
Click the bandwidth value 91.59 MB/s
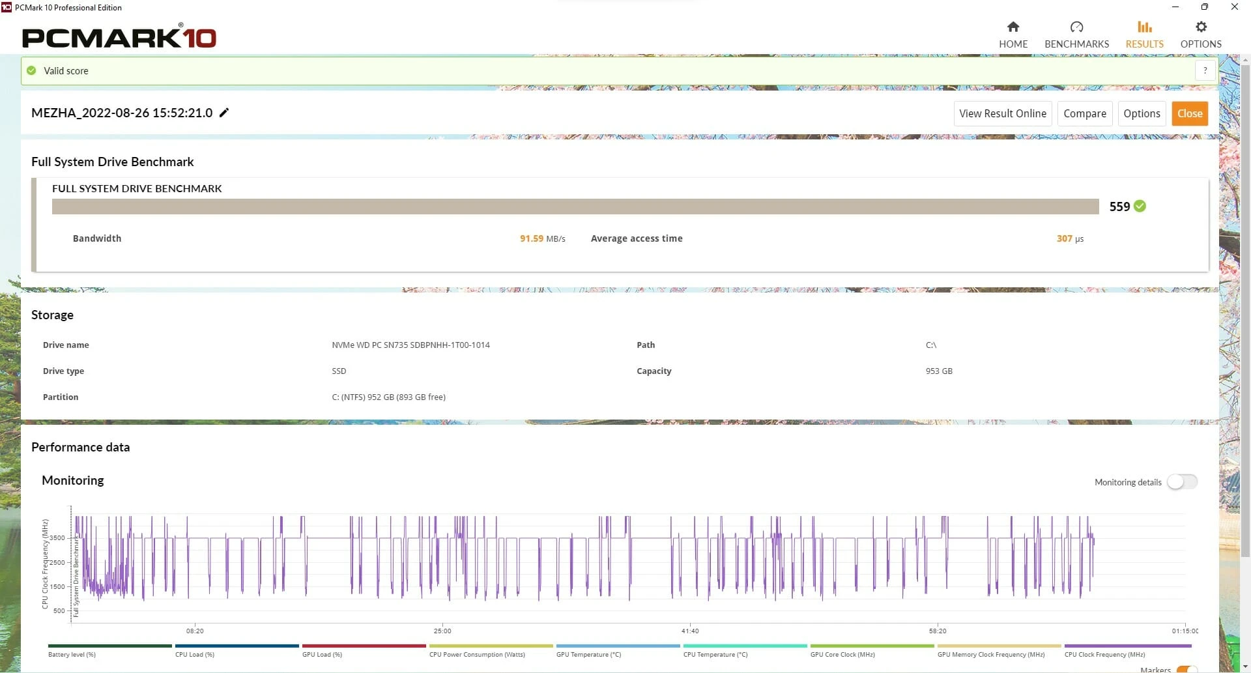(x=542, y=238)
